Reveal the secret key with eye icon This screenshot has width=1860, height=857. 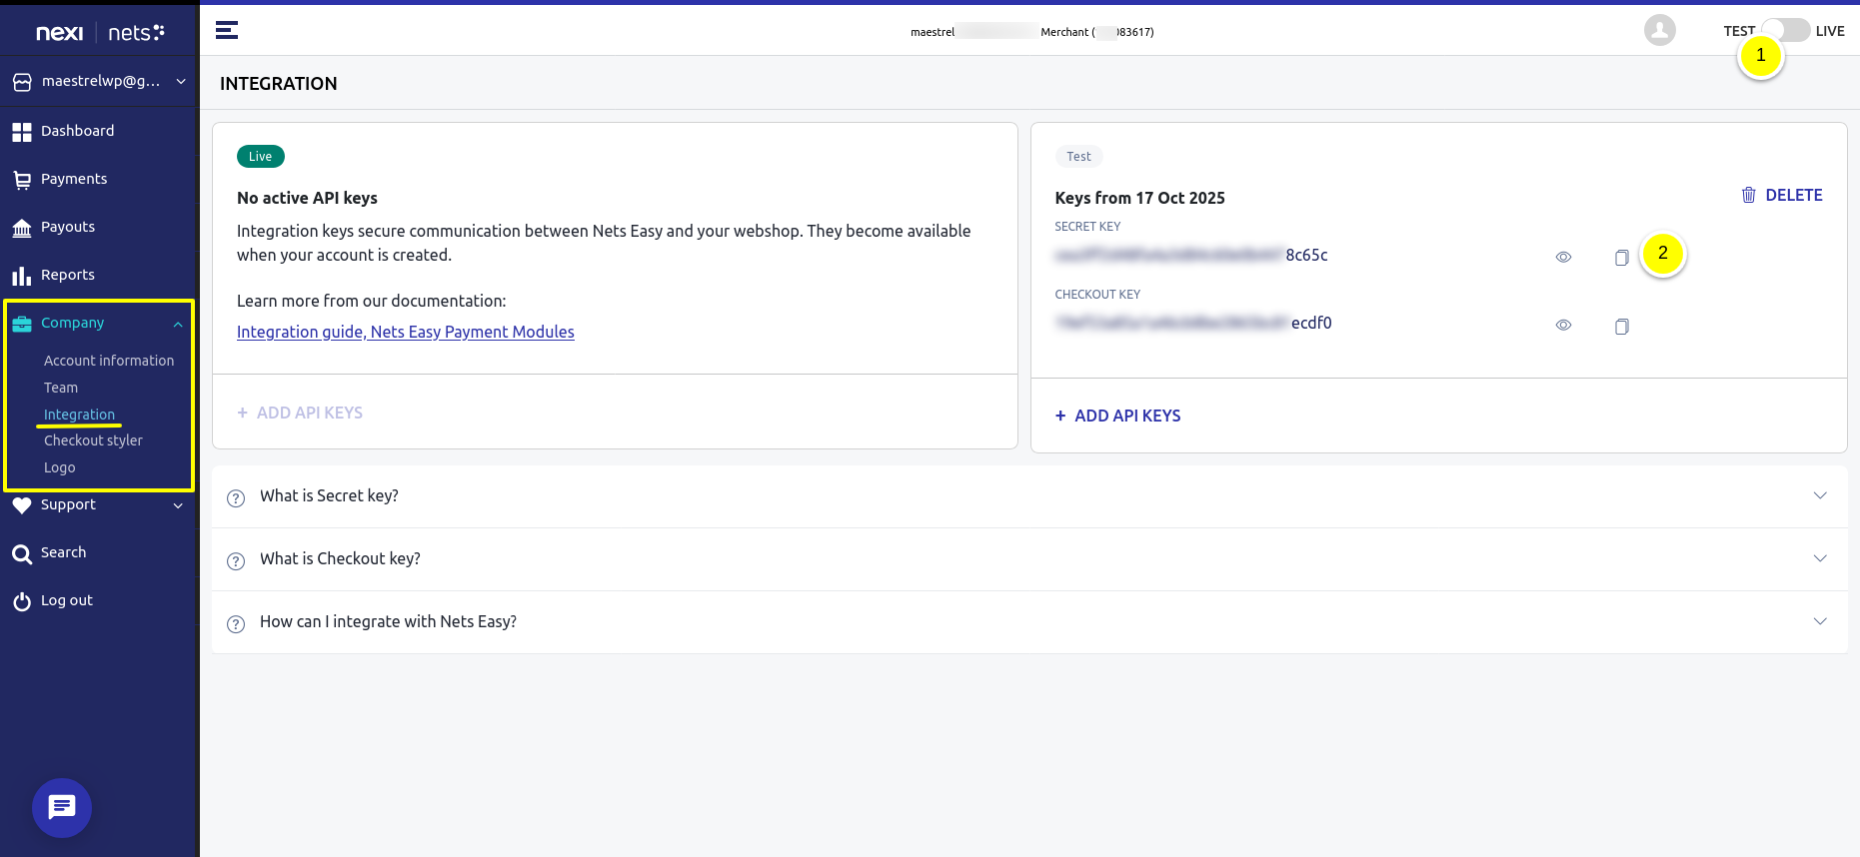tap(1564, 257)
